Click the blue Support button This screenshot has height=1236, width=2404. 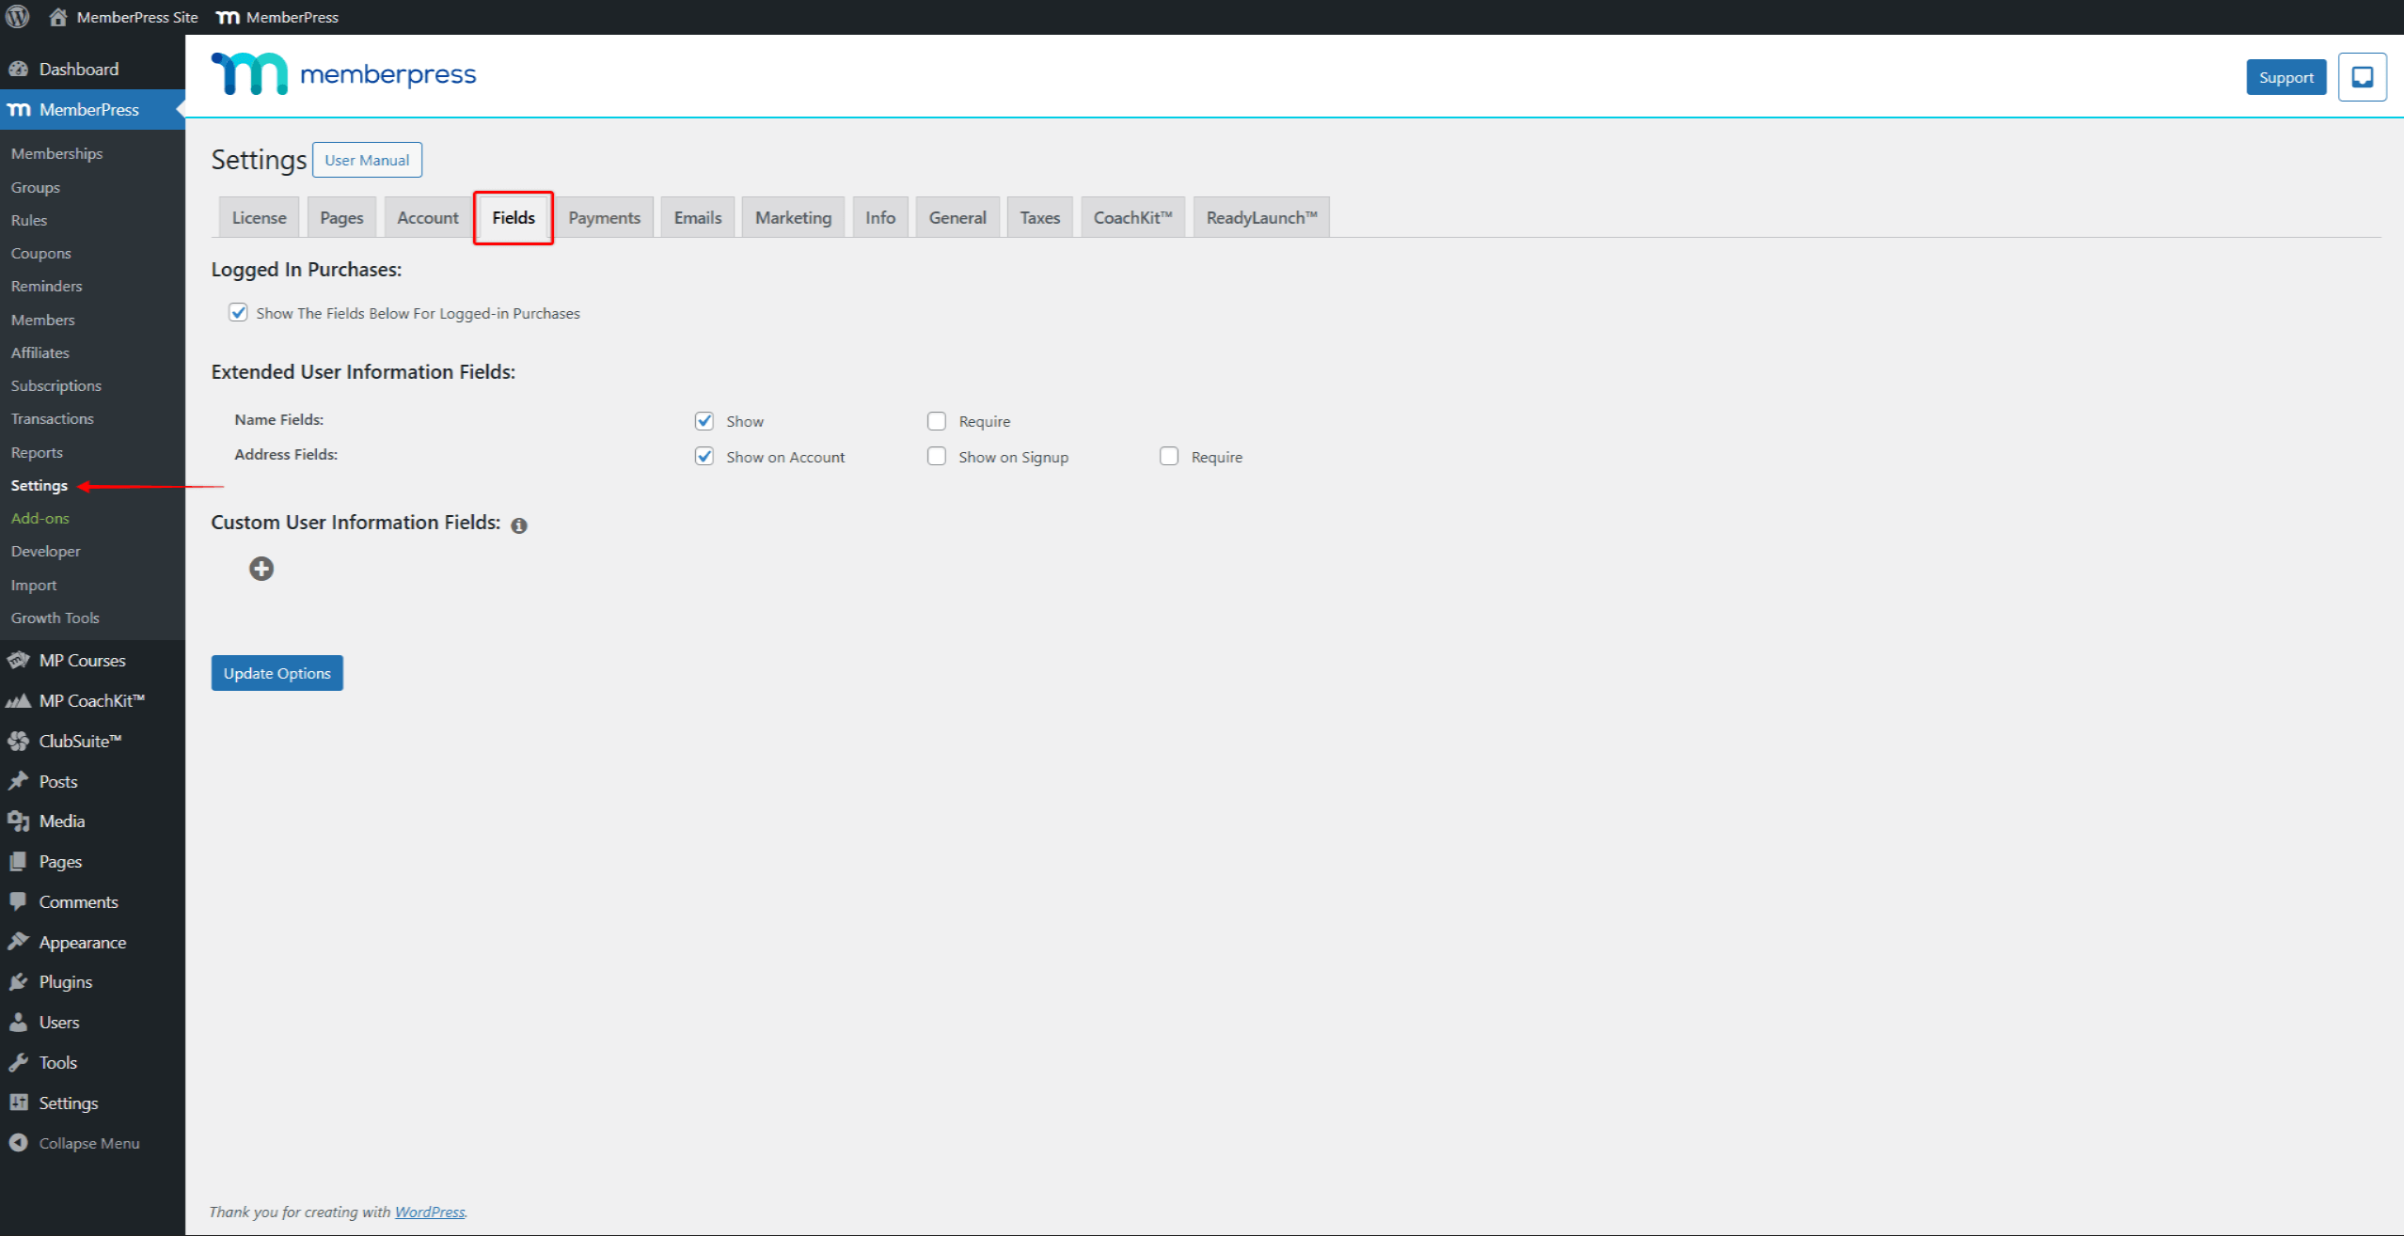2285,77
